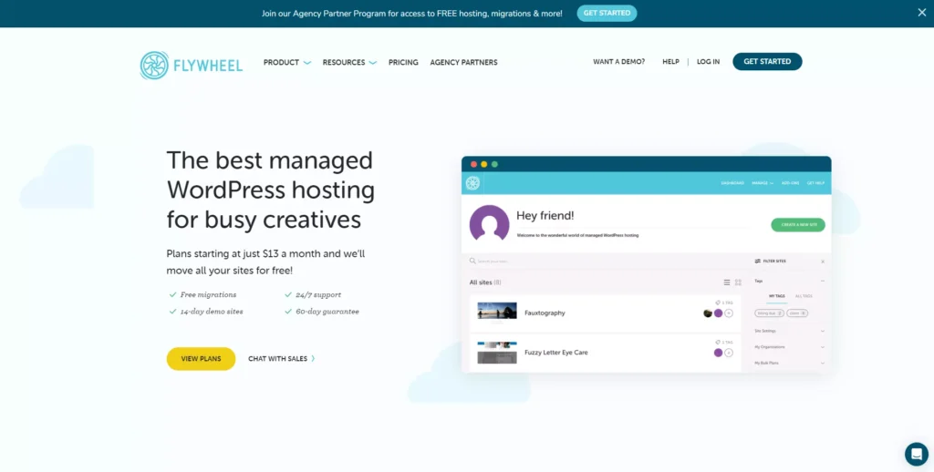
Task: Open Agency Partners page
Action: (x=463, y=63)
